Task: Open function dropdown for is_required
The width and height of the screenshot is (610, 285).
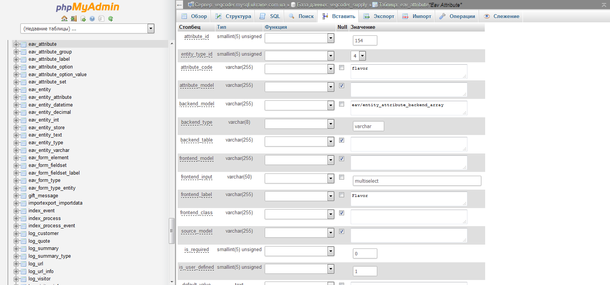Action: [299, 251]
